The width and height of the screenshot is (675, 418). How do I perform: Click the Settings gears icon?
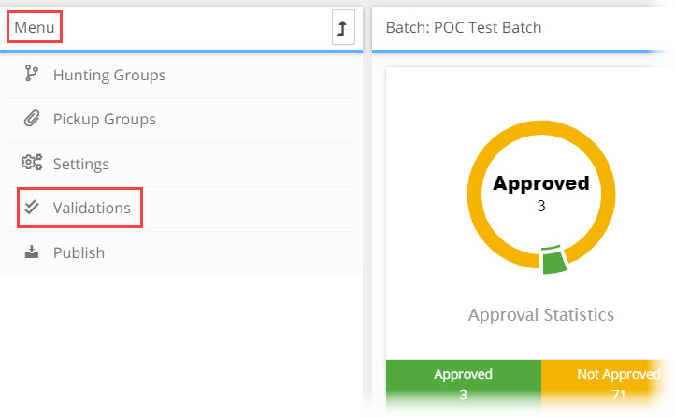pyautogui.click(x=32, y=163)
